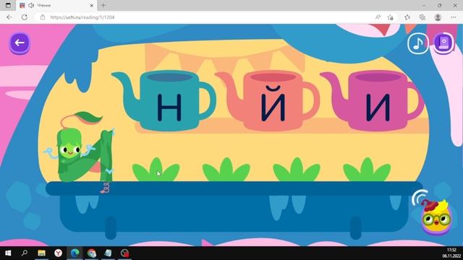Open the Чтение browser tab
The image size is (463, 260).
(56, 5)
